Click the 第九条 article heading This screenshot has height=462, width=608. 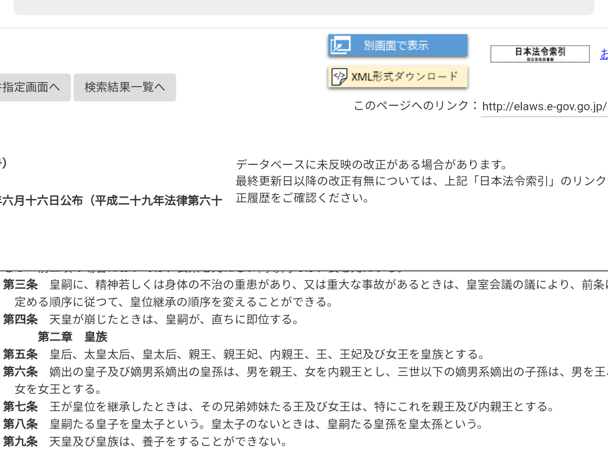21,441
